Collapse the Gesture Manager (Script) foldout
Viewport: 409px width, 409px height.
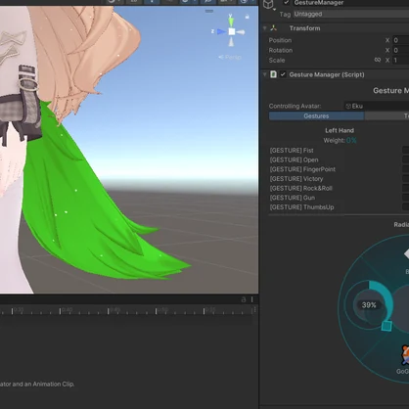click(x=265, y=74)
